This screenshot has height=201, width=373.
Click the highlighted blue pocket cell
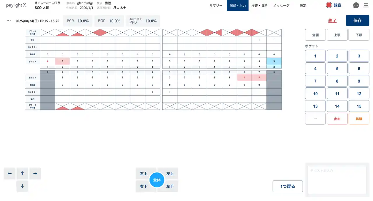(x=274, y=61)
